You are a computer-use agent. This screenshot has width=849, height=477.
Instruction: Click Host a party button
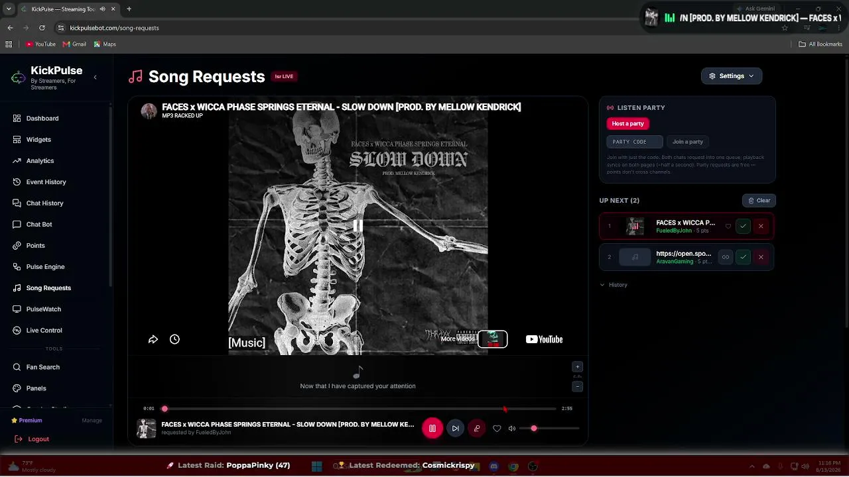(627, 124)
